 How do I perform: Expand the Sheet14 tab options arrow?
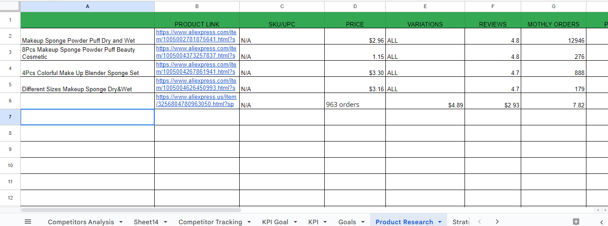(165, 222)
